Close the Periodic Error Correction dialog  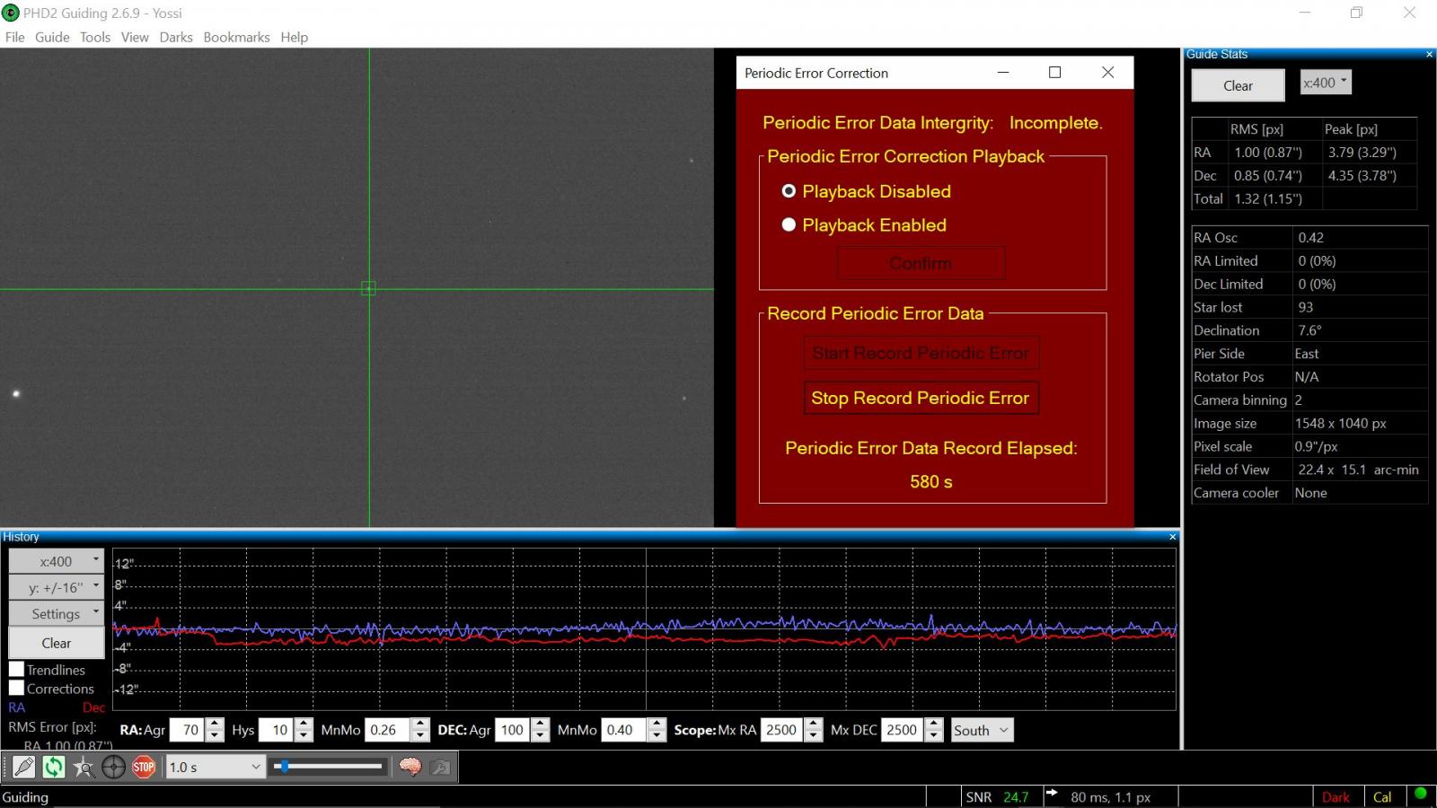click(1107, 73)
